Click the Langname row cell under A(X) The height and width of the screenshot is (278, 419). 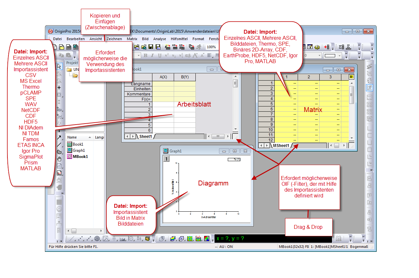click(163, 84)
